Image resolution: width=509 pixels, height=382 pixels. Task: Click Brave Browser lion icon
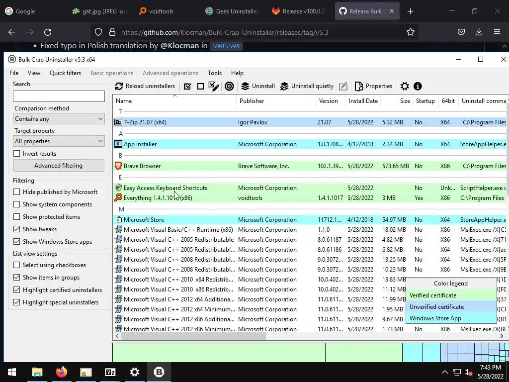click(118, 166)
